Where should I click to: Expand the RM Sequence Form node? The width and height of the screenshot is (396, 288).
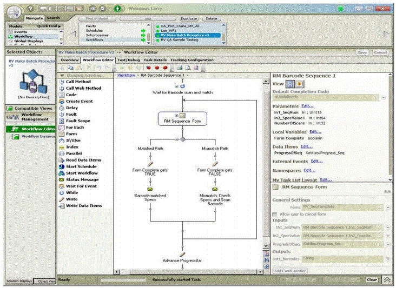175,116
